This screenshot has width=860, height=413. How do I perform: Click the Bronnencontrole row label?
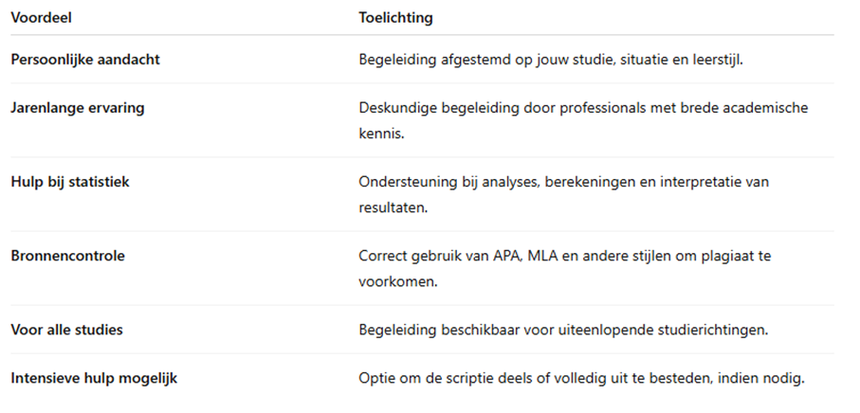coord(67,256)
